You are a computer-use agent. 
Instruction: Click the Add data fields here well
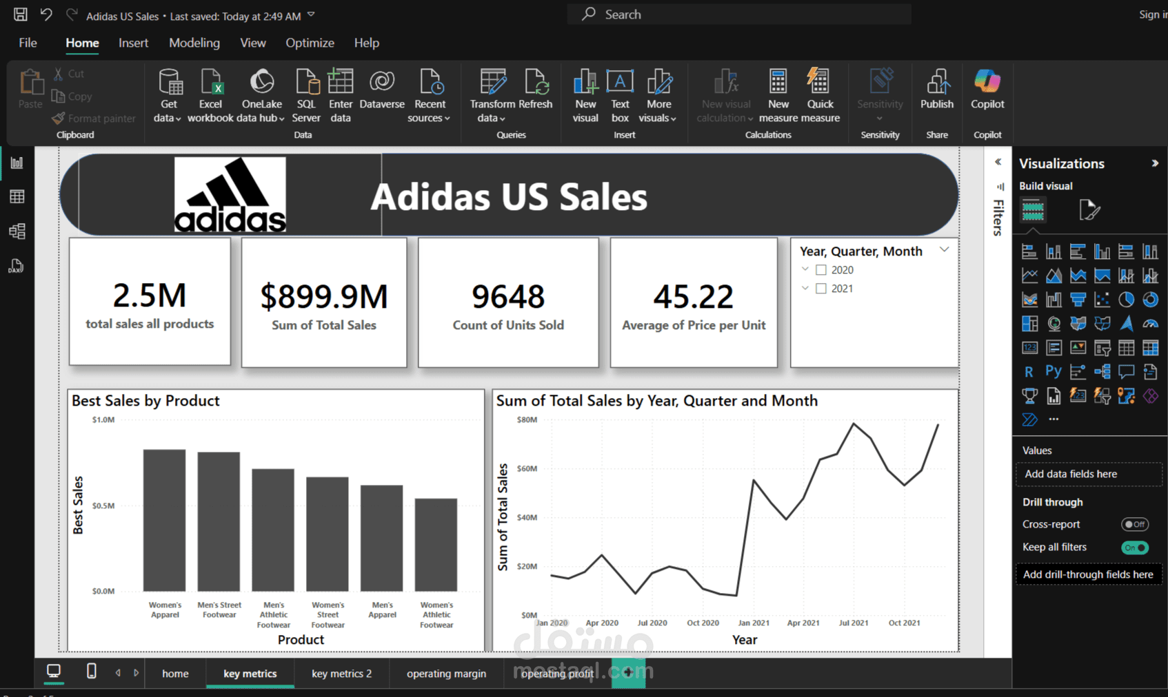click(1089, 474)
